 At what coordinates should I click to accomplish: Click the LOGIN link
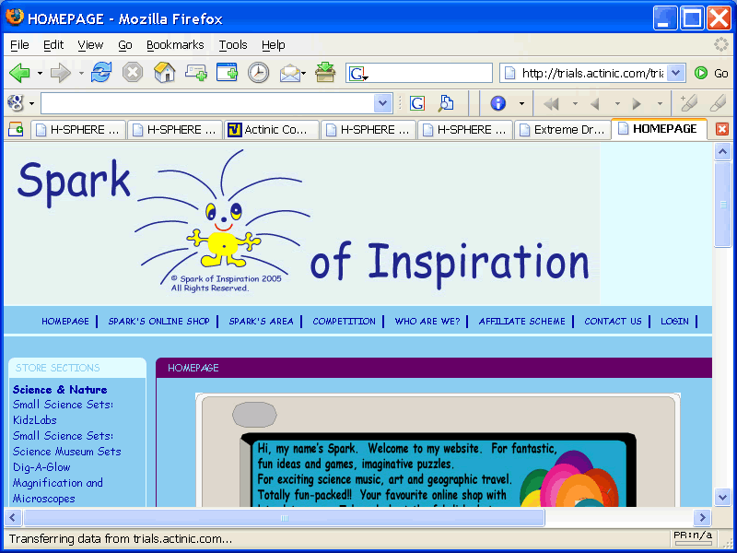pyautogui.click(x=674, y=321)
